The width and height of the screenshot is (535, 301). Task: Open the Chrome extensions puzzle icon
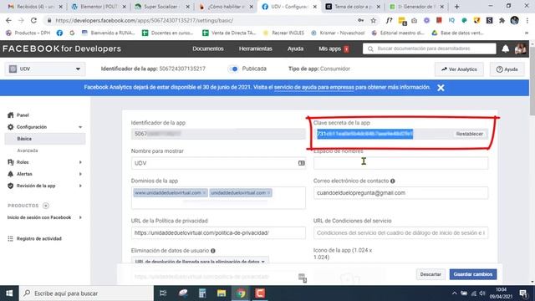pos(502,20)
